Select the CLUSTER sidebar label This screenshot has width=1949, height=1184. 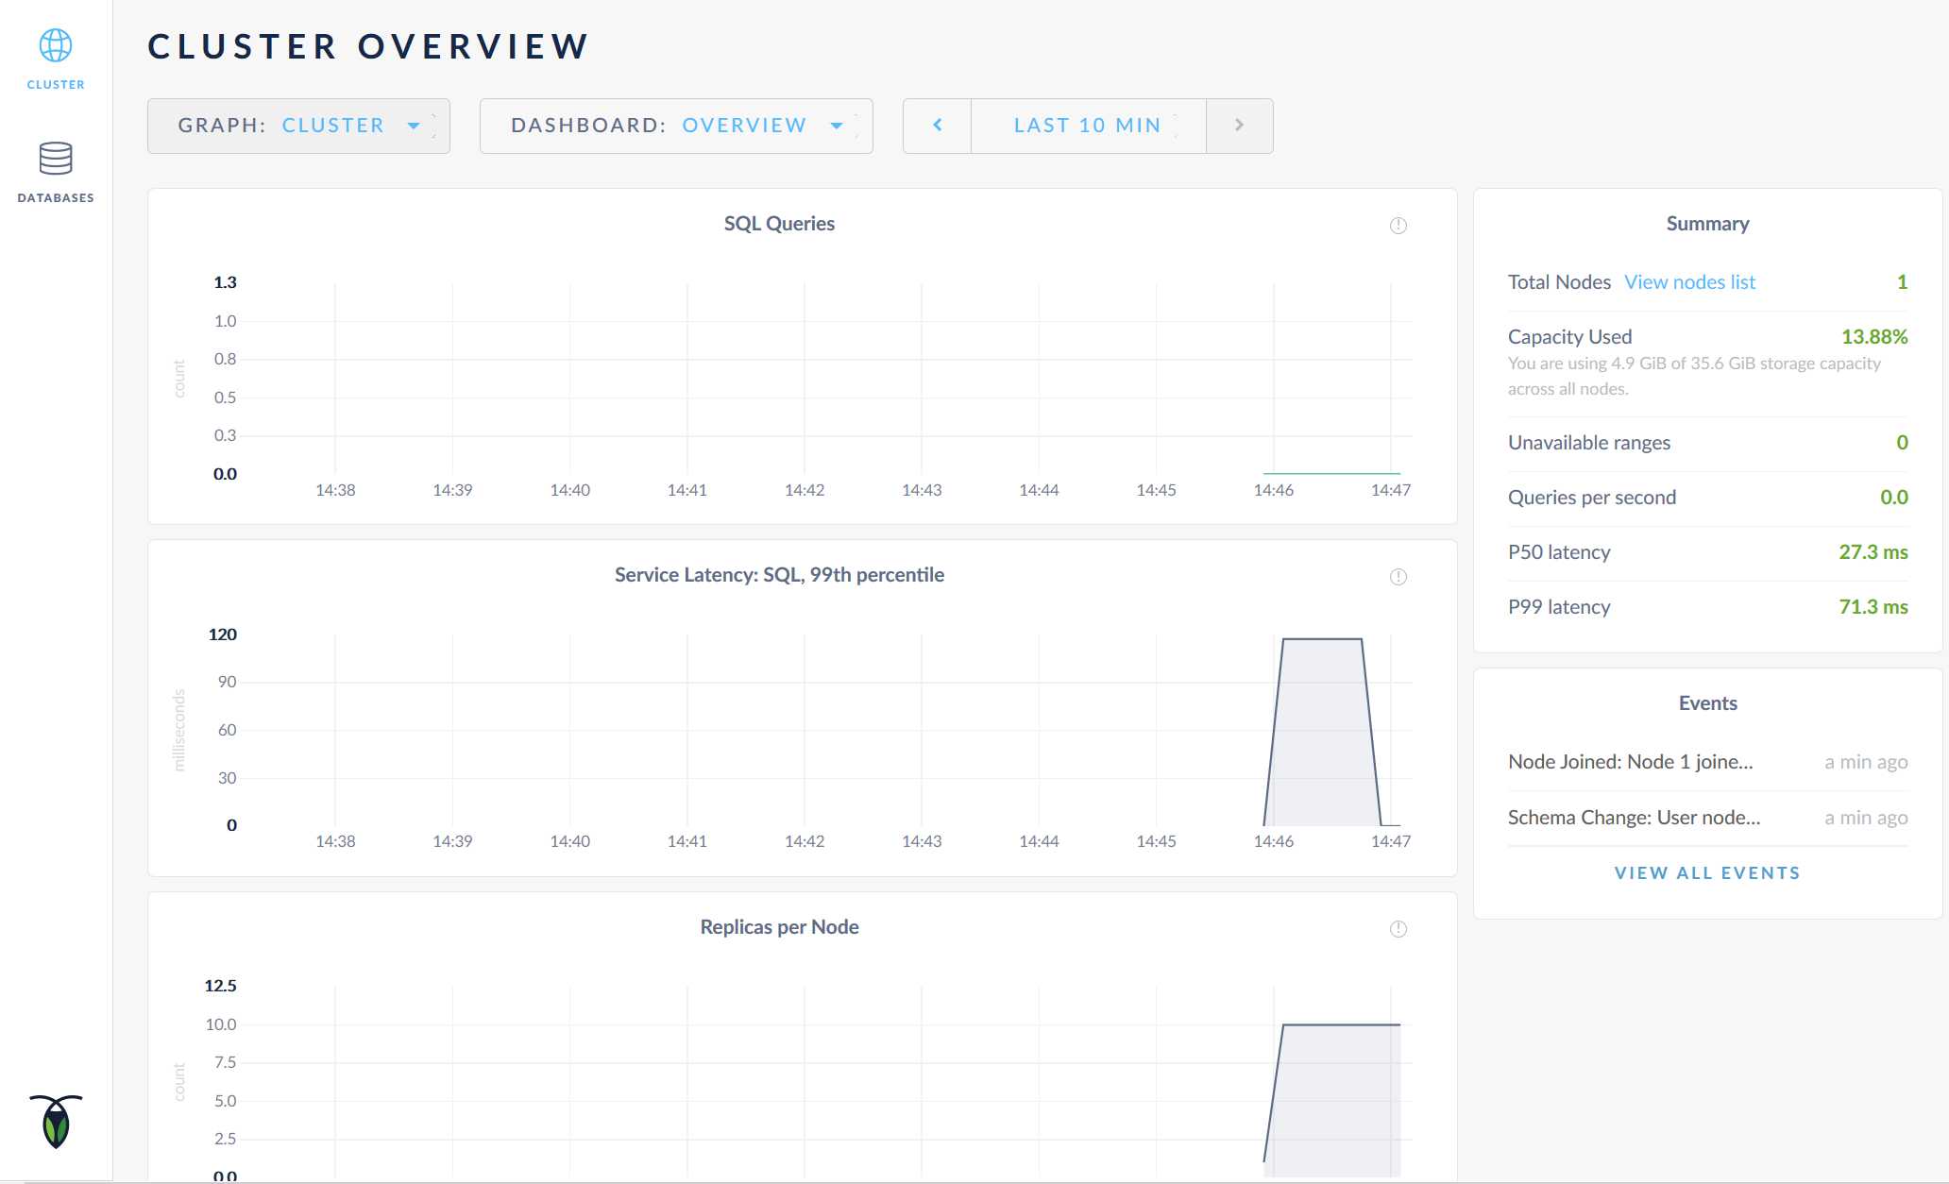56,84
